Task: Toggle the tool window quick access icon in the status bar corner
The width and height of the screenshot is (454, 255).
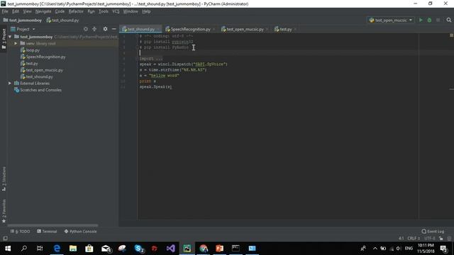Action: pos(5,238)
